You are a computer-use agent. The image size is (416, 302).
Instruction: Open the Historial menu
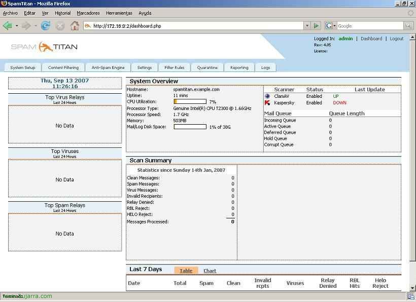pyautogui.click(x=62, y=13)
